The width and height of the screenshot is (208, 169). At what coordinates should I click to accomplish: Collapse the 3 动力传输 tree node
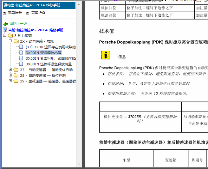point(5,35)
